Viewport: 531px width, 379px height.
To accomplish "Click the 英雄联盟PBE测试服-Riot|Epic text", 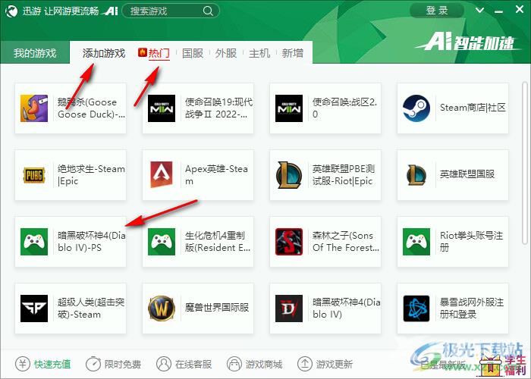I will pyautogui.click(x=344, y=175).
